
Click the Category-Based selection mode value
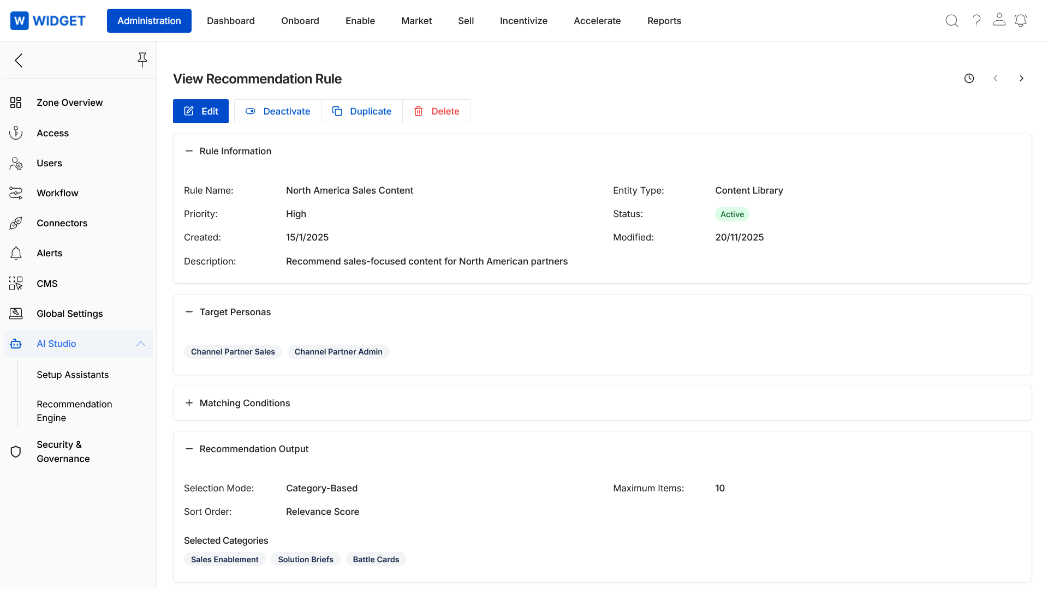(x=321, y=488)
